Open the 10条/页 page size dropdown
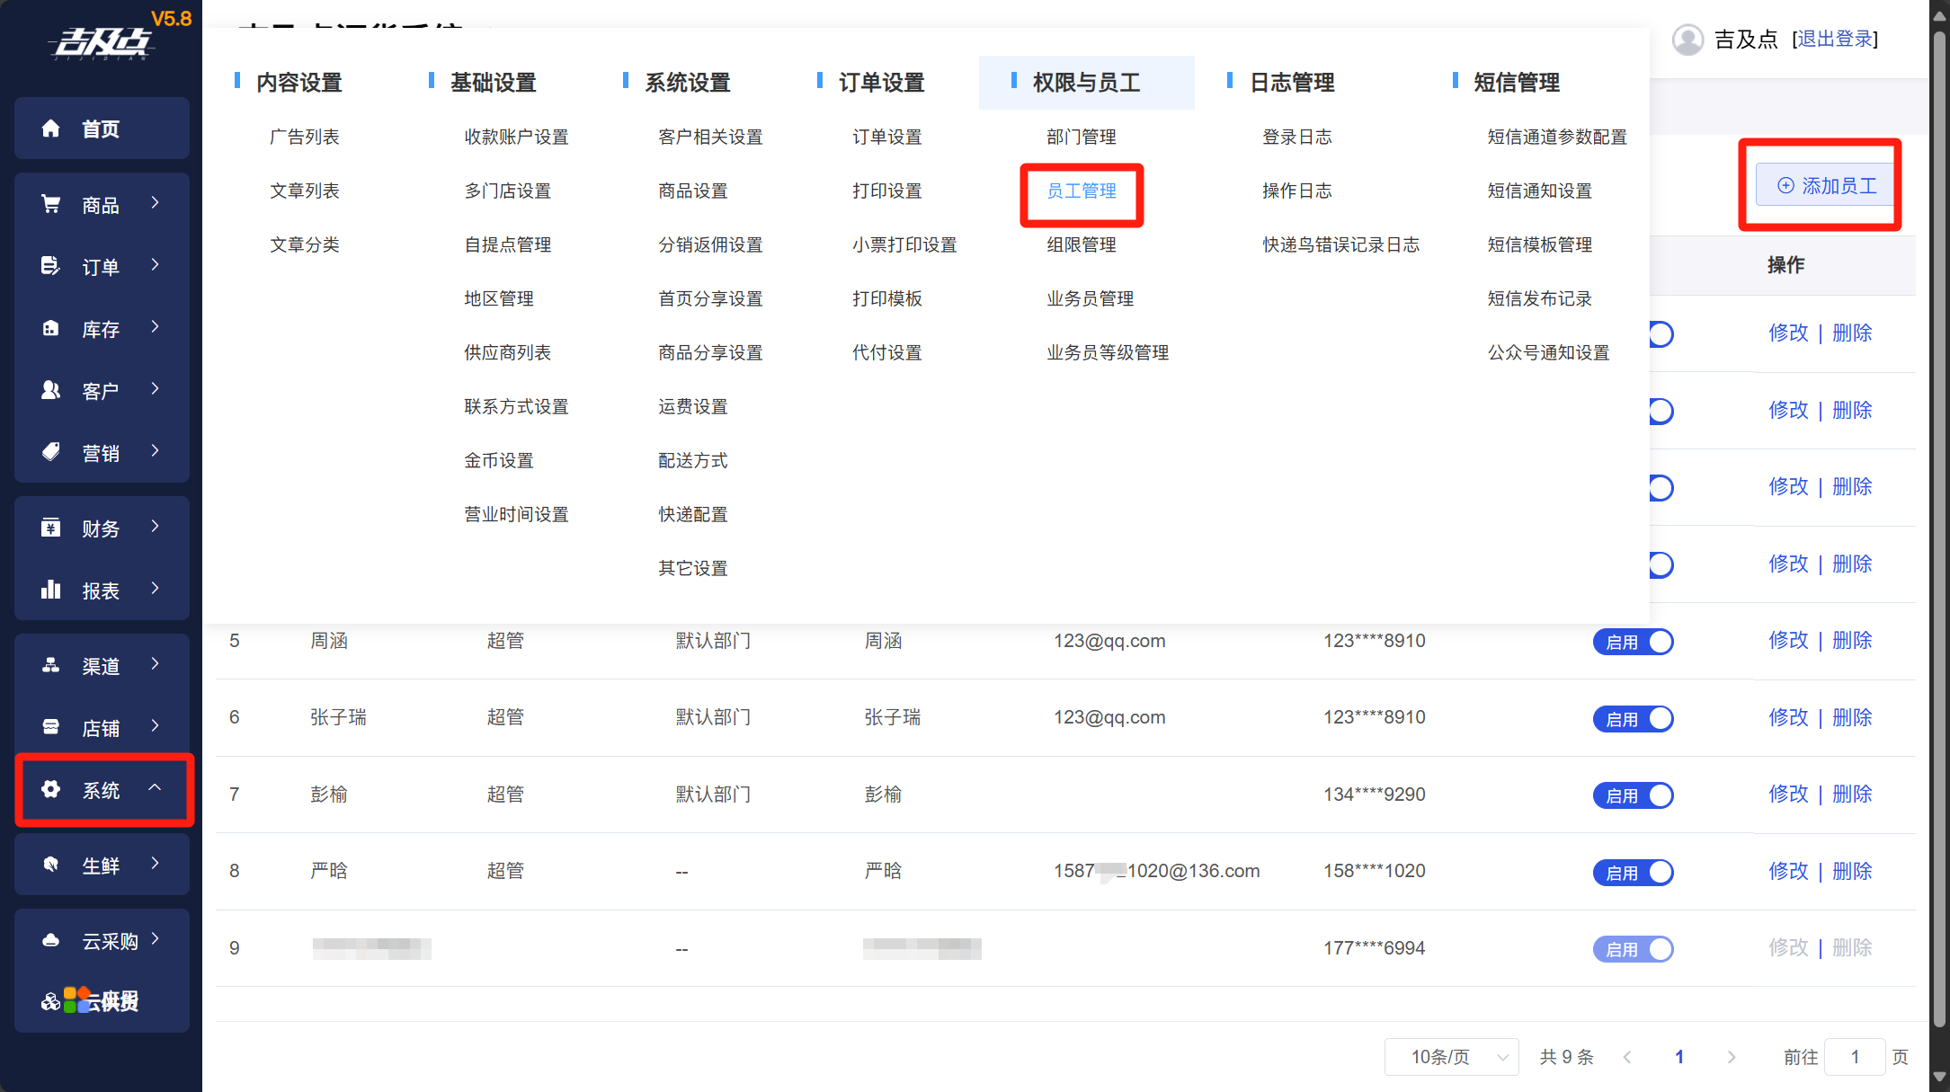The height and width of the screenshot is (1092, 1950). tap(1451, 1057)
